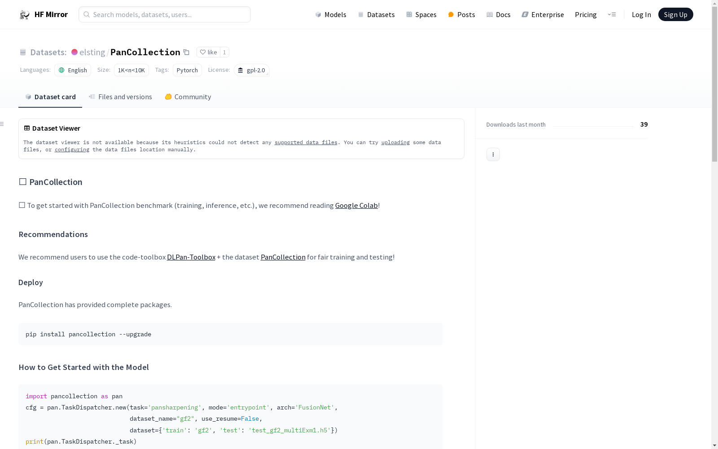Open the uploading link

(x=395, y=142)
